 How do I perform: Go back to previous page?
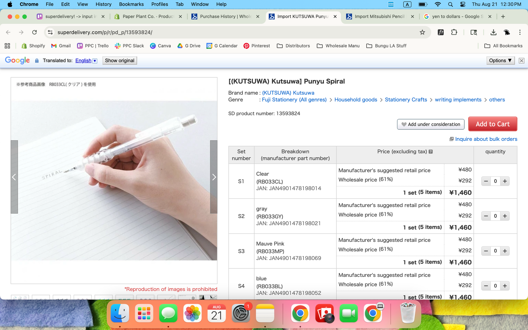click(x=8, y=32)
